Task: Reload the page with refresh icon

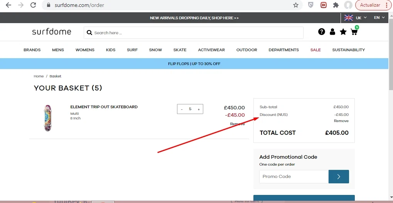Action: 33,5
